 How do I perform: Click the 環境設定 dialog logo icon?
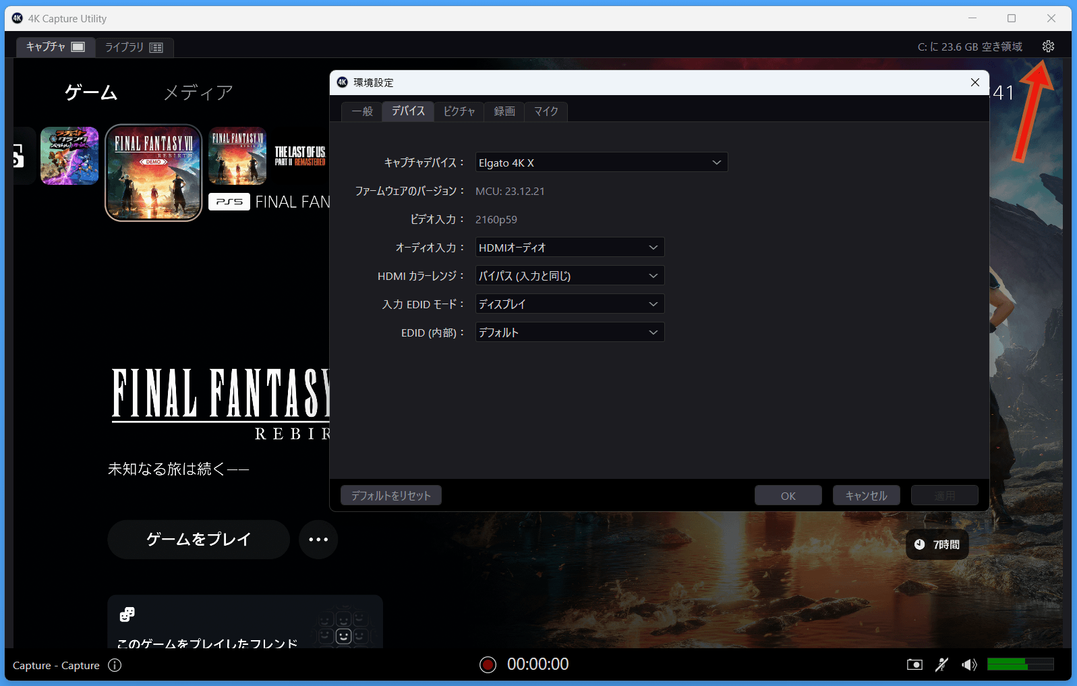point(343,82)
